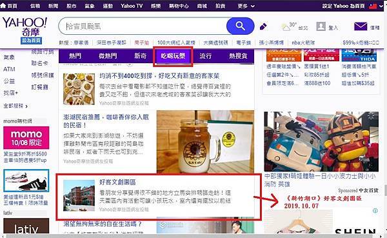Viewport: 387px width, 238px height.
Task: Open 運動 in the top navigation bar
Action: click(108, 6)
